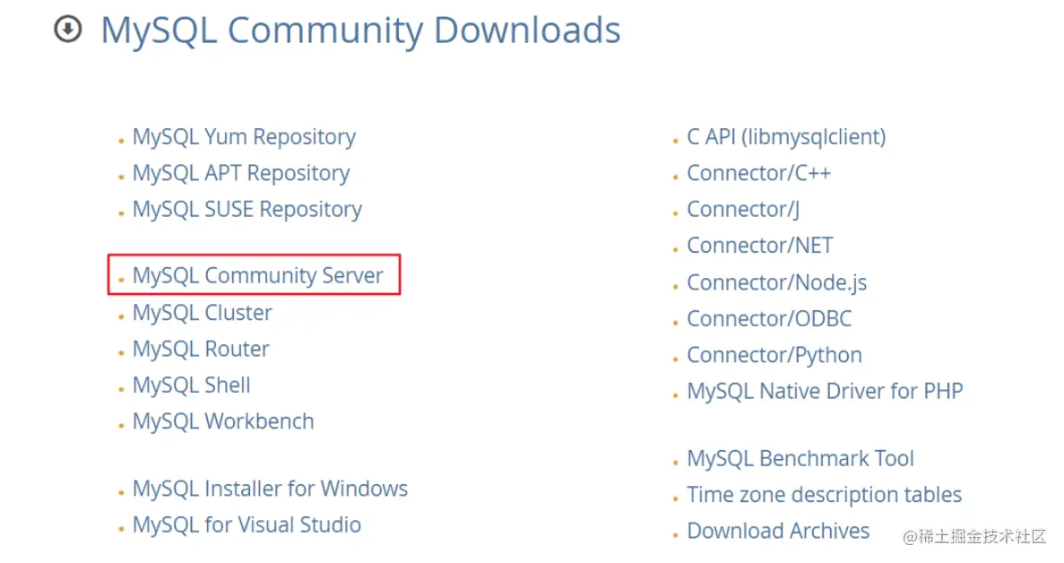Click the download circle icon beside the heading
This screenshot has width=1064, height=563.
pos(68,30)
